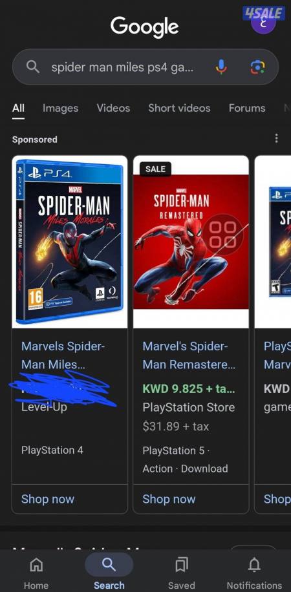Tap the Search icon in bottom navigation
The width and height of the screenshot is (291, 592).
point(109,565)
